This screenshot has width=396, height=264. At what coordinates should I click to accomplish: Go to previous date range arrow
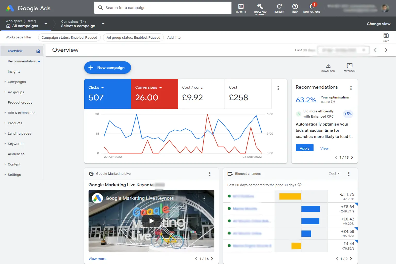pos(375,50)
